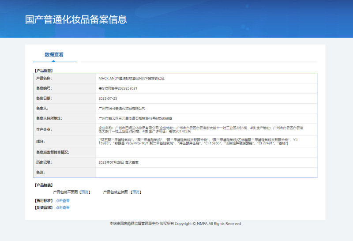Click the 产品名称 row label

click(44, 78)
